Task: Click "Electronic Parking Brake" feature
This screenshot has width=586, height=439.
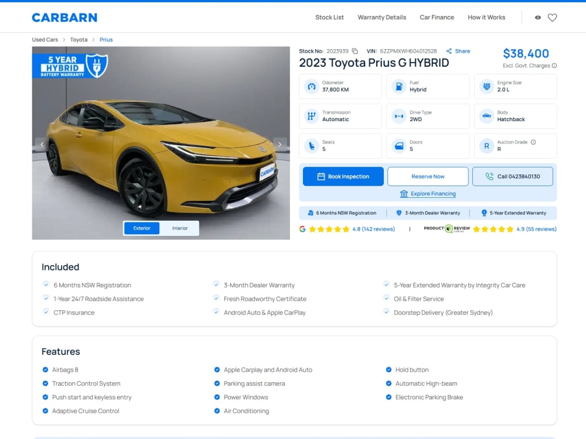Action: click(429, 397)
